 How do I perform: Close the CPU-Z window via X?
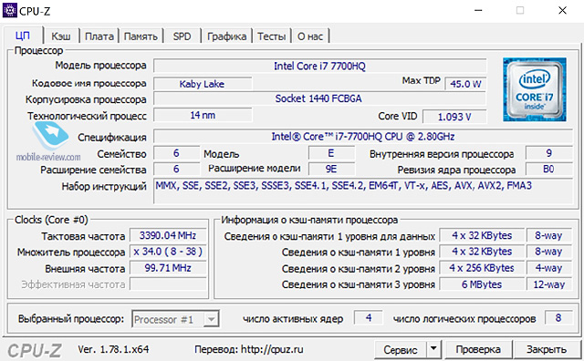pos(562,10)
